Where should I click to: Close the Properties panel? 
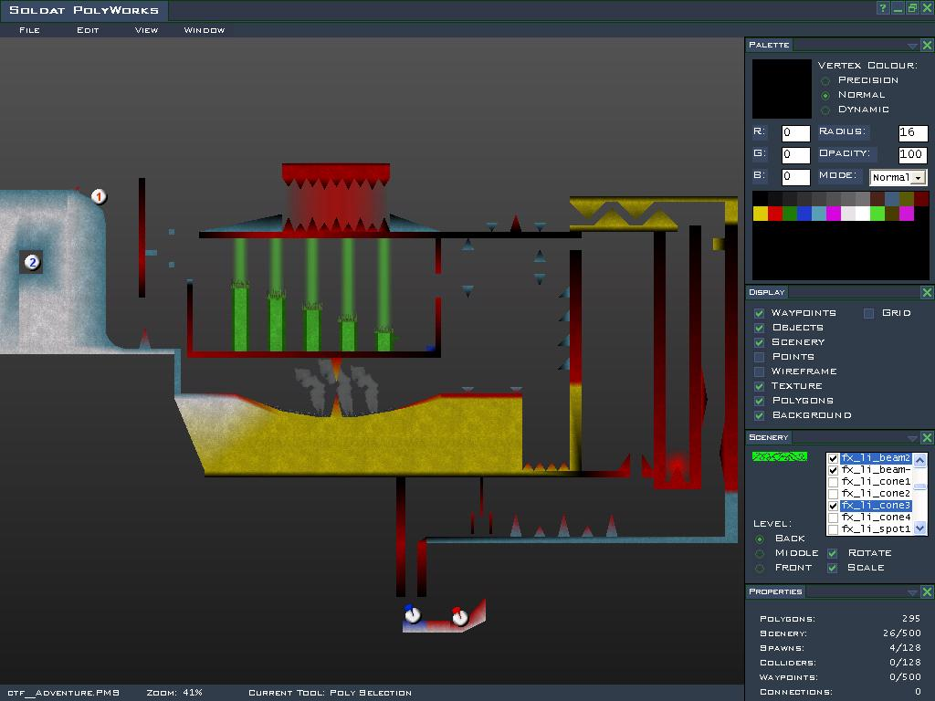(x=927, y=592)
